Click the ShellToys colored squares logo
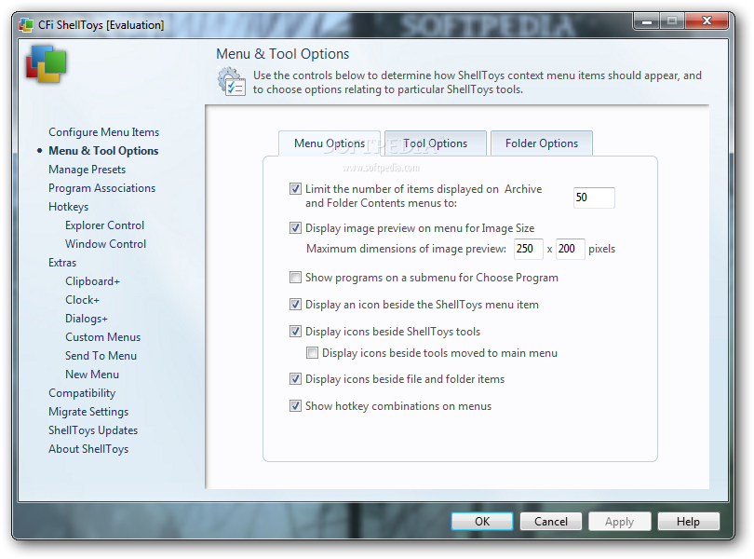754x559 pixels. pyautogui.click(x=47, y=63)
